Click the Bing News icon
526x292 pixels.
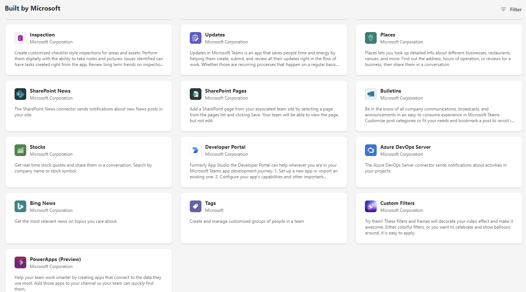[20, 206]
